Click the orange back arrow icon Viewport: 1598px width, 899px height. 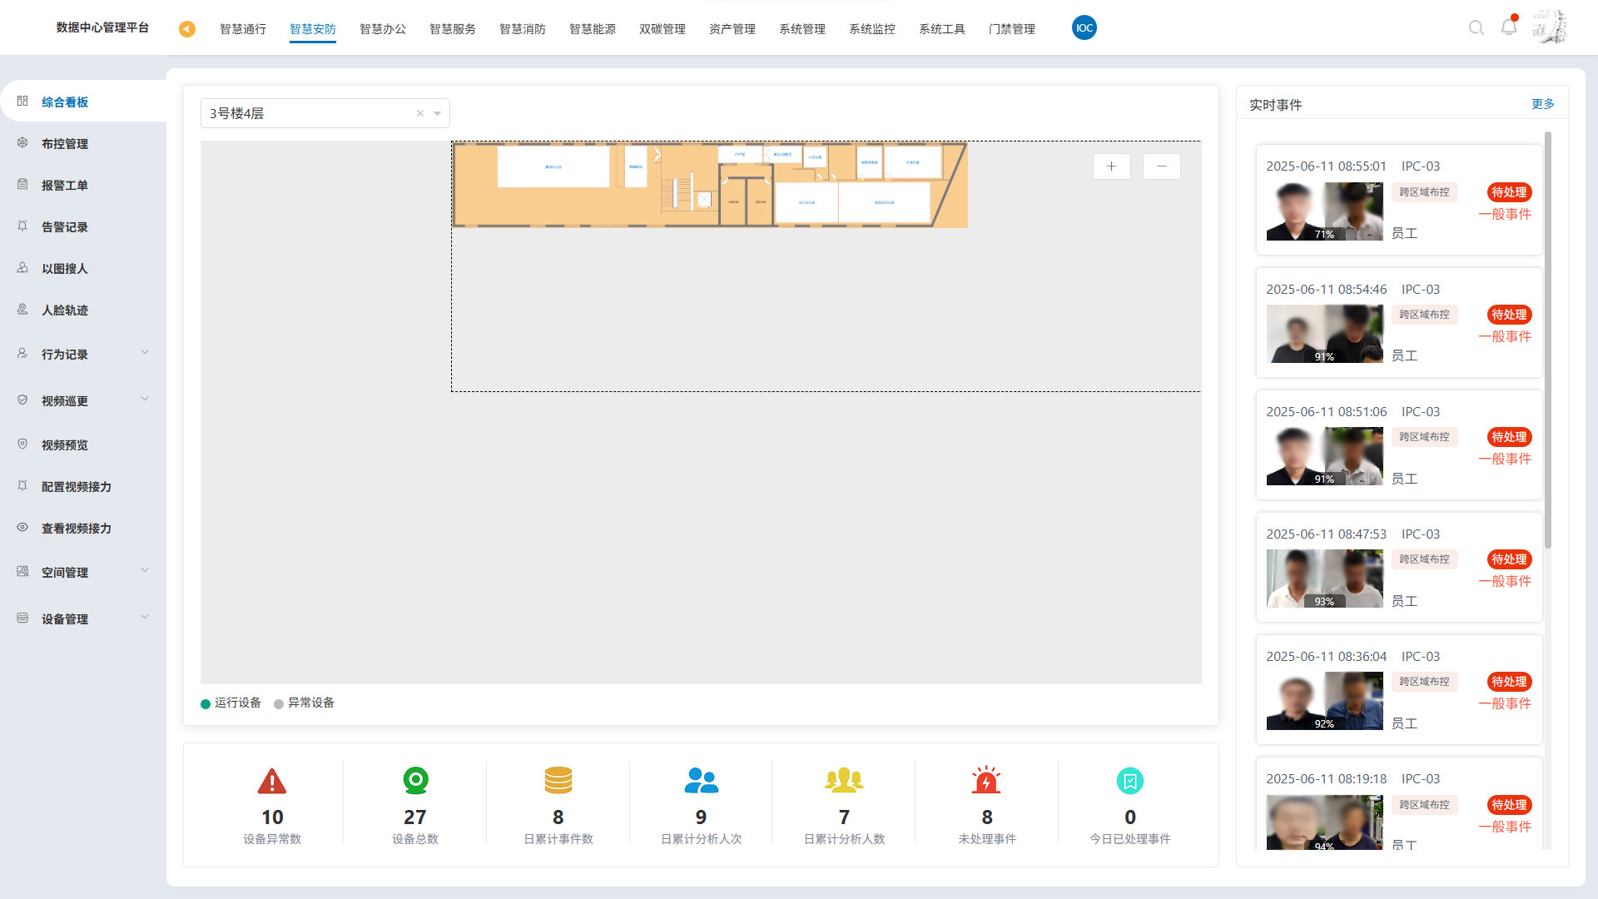(187, 29)
